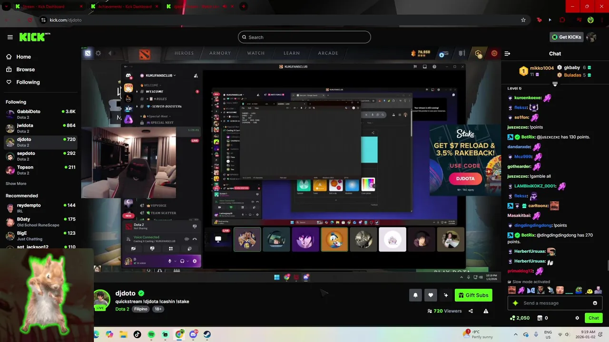Open Steam from the taskbar
This screenshot has width=609, height=342.
[207, 334]
